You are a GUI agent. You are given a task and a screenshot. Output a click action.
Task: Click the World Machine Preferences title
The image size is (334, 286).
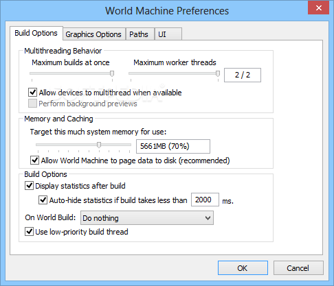(x=167, y=11)
